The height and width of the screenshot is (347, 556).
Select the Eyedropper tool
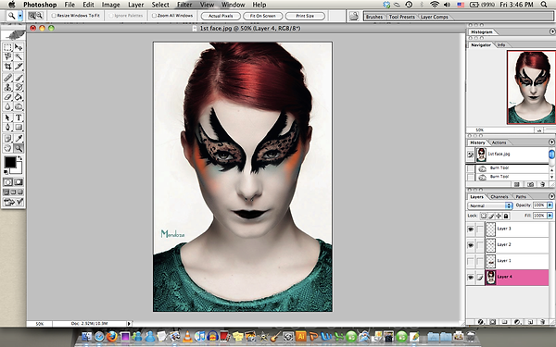[x=19, y=139]
